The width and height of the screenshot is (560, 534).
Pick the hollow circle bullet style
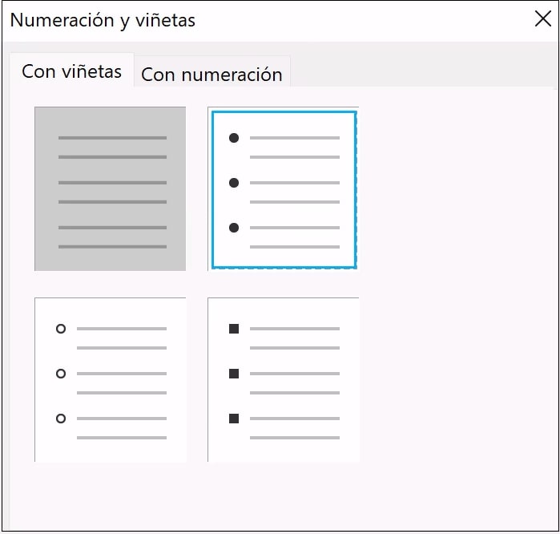111,379
